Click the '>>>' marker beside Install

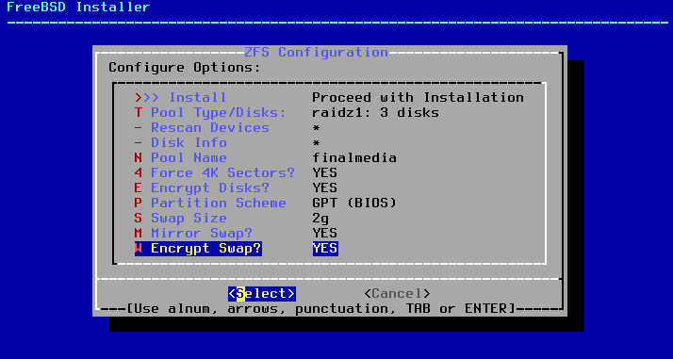pyautogui.click(x=147, y=98)
